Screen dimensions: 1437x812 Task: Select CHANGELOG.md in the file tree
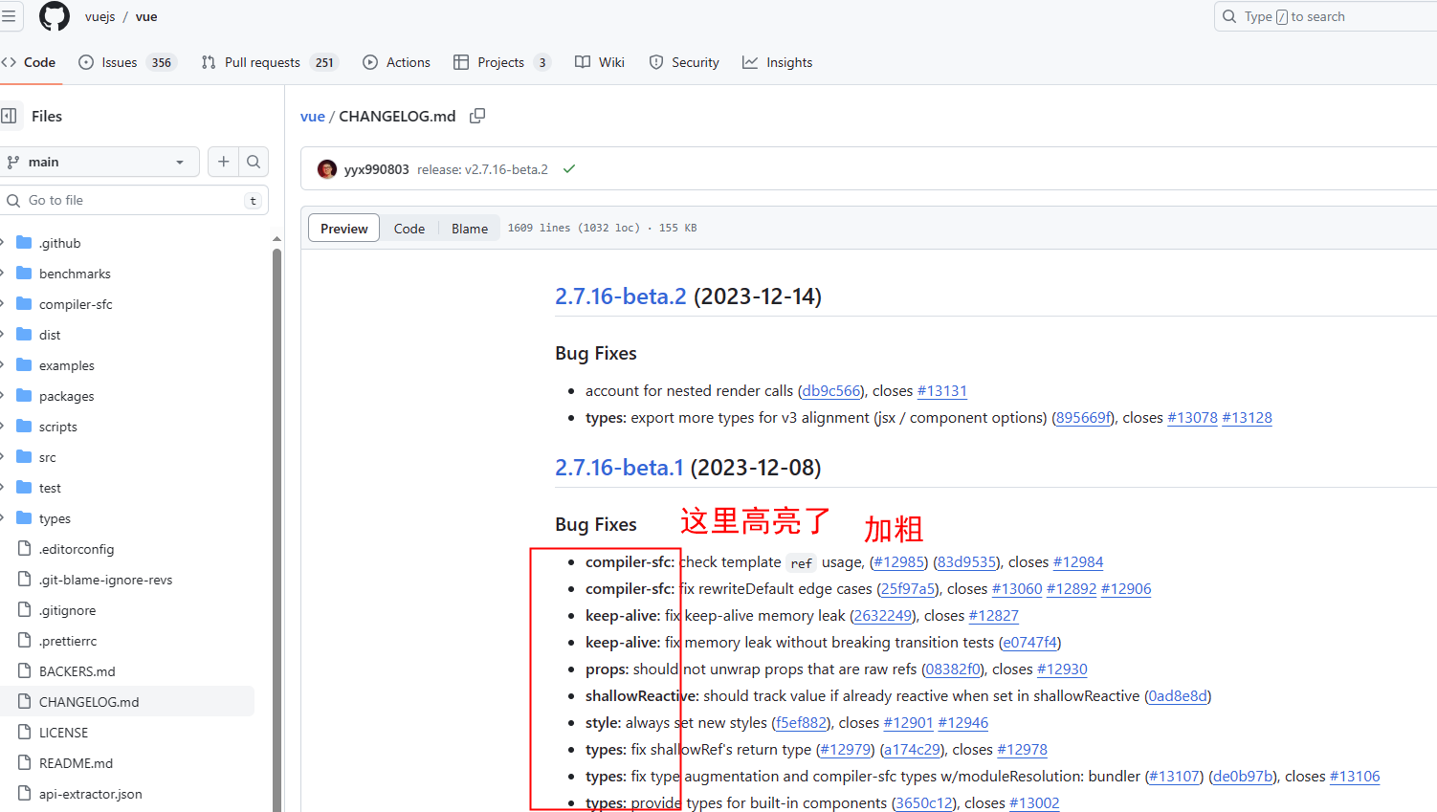click(89, 702)
